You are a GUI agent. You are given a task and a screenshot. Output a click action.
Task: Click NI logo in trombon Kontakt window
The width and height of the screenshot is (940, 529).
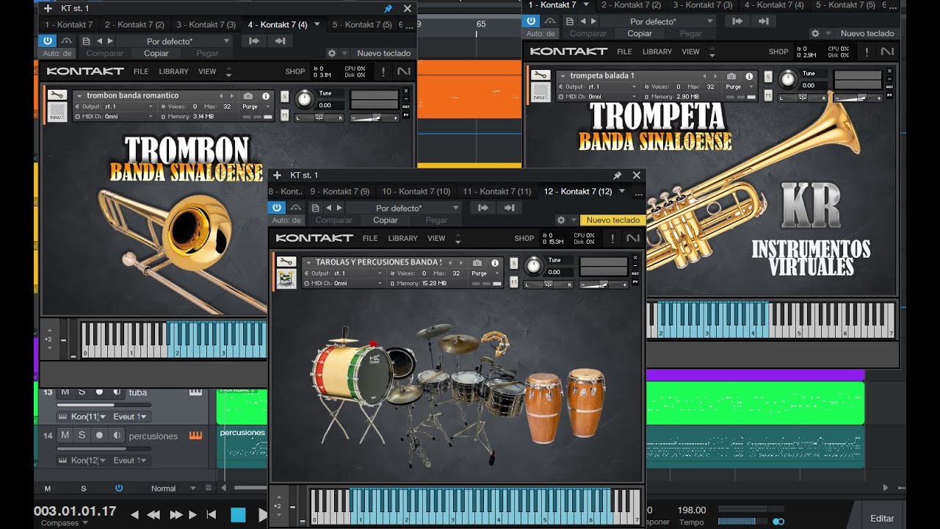coord(403,71)
